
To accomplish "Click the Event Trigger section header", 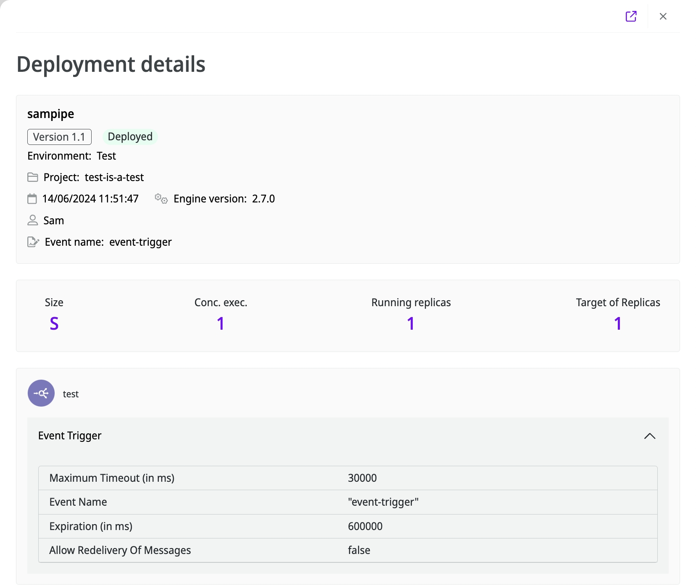I will click(70, 436).
